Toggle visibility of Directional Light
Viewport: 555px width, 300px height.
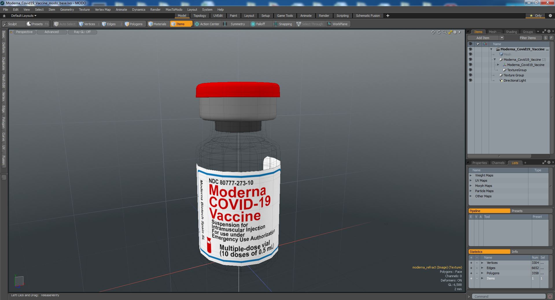pos(470,80)
